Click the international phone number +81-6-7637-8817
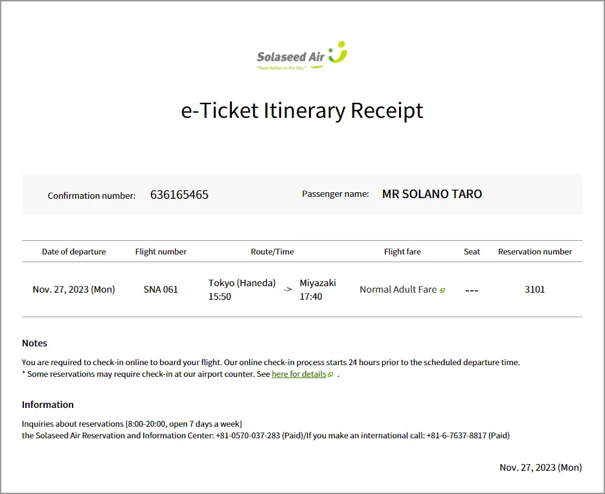605x494 pixels. (456, 436)
